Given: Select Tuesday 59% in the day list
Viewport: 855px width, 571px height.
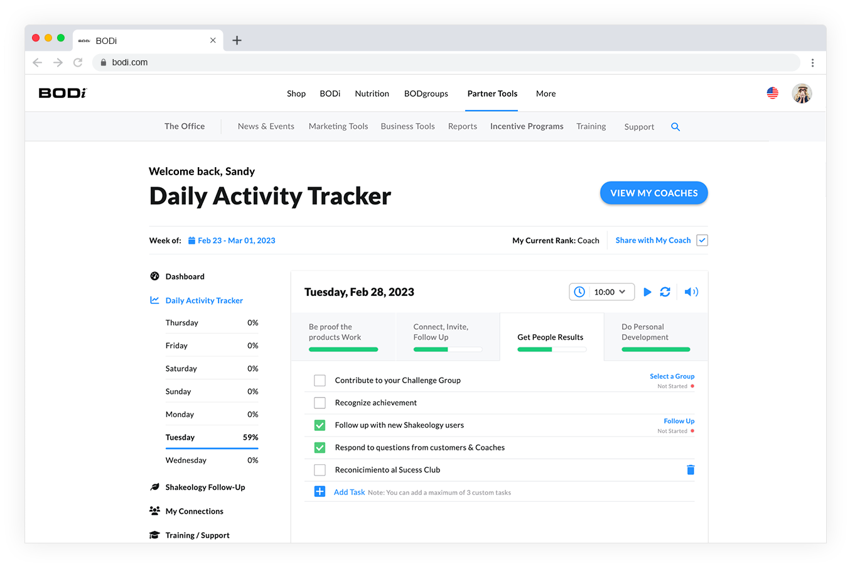Looking at the screenshot, I should tap(212, 437).
